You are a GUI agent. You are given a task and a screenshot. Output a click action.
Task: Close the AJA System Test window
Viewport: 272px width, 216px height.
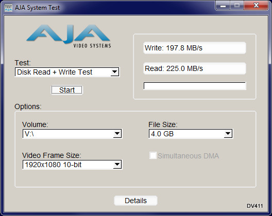click(x=256, y=6)
